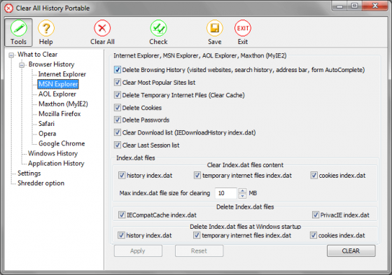Viewport: 392px width, 275px height.
Task: Minimize the Clear All History window
Action: click(x=339, y=6)
